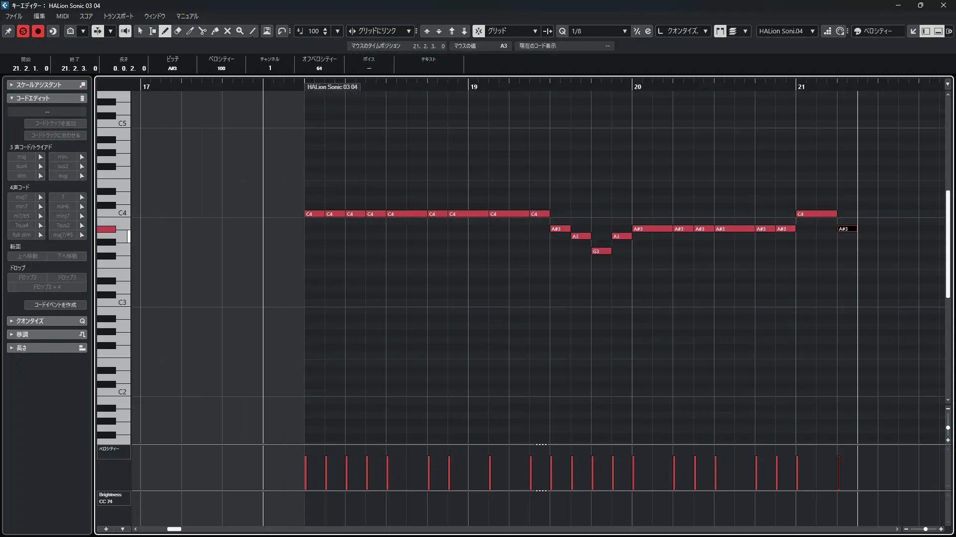Select the Object Selection arrow tool
This screenshot has width=956, height=537.
140,31
